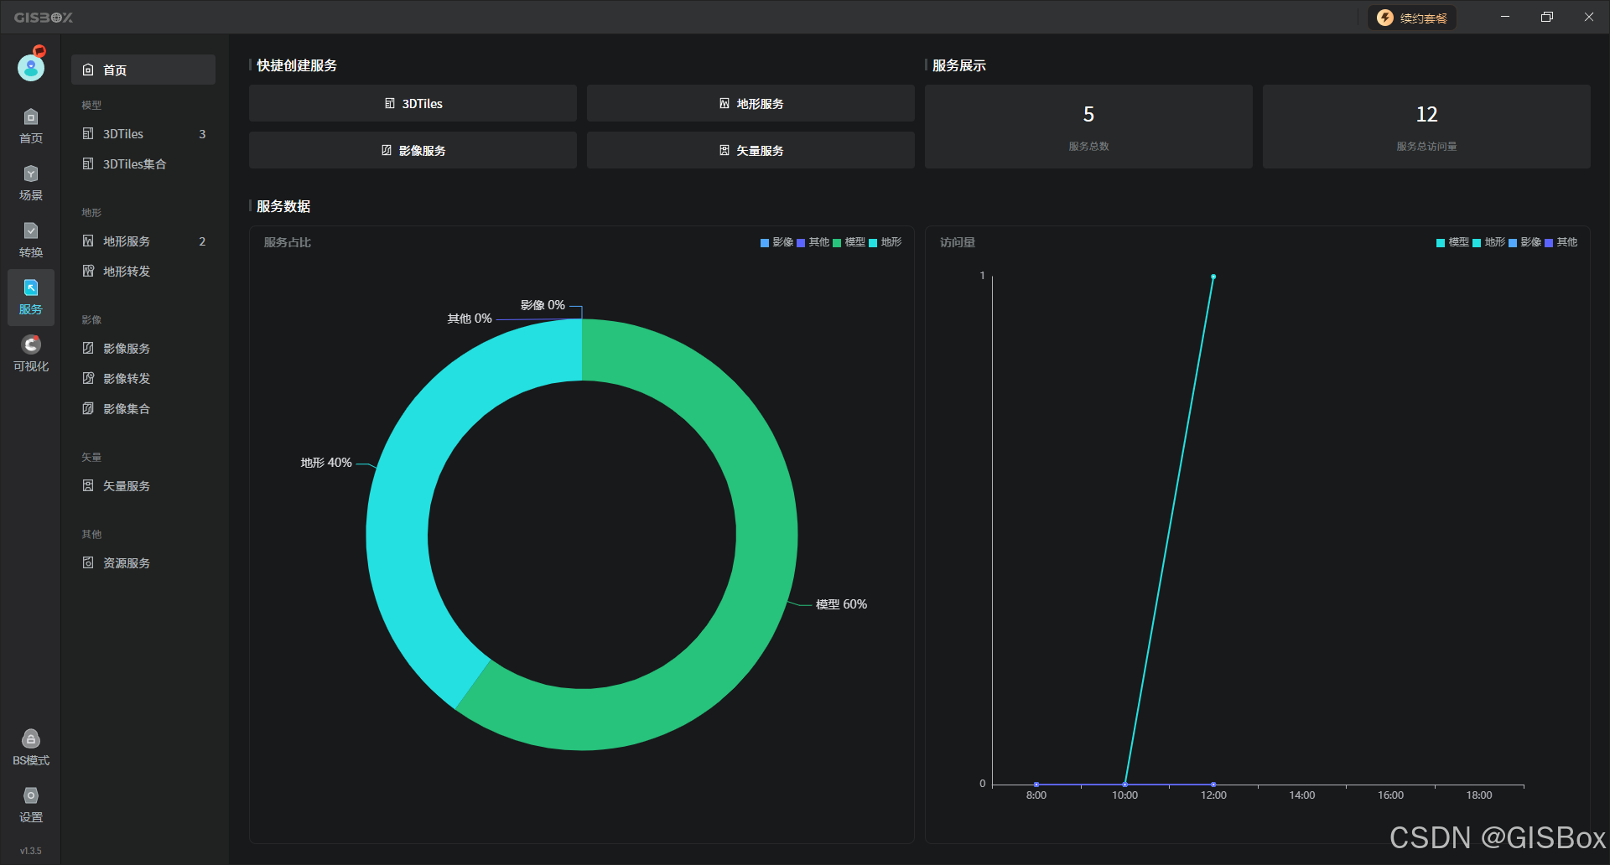Click the lightning icon beside 续约套餐
Screen dimensions: 1610x865
(1385, 18)
